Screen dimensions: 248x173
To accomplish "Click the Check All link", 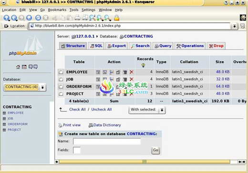I will (77, 109).
